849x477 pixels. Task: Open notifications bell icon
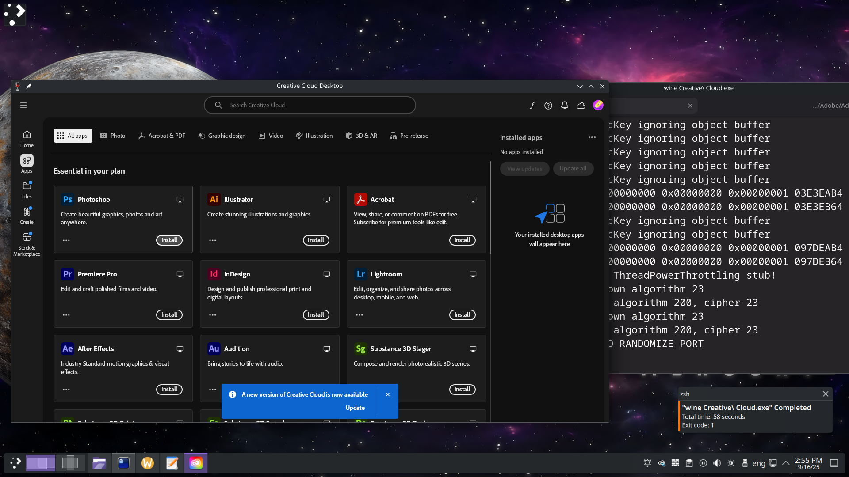point(565,105)
